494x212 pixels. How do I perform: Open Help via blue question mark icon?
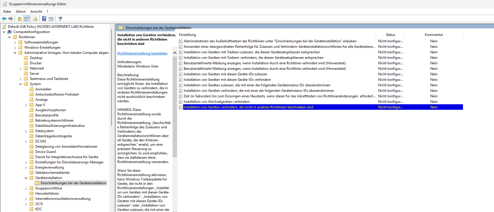pos(44,19)
